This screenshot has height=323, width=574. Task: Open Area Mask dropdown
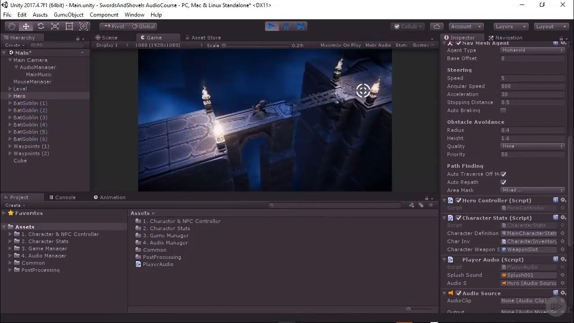532,190
